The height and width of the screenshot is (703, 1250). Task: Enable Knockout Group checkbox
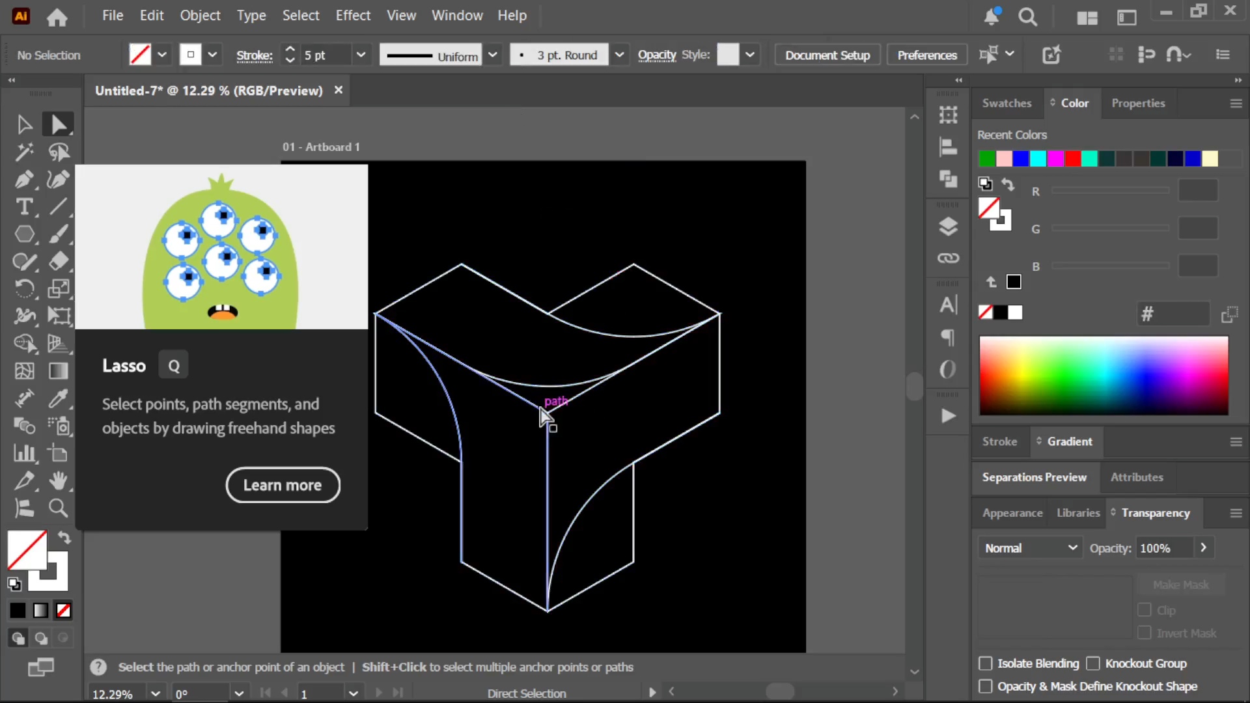(1093, 663)
